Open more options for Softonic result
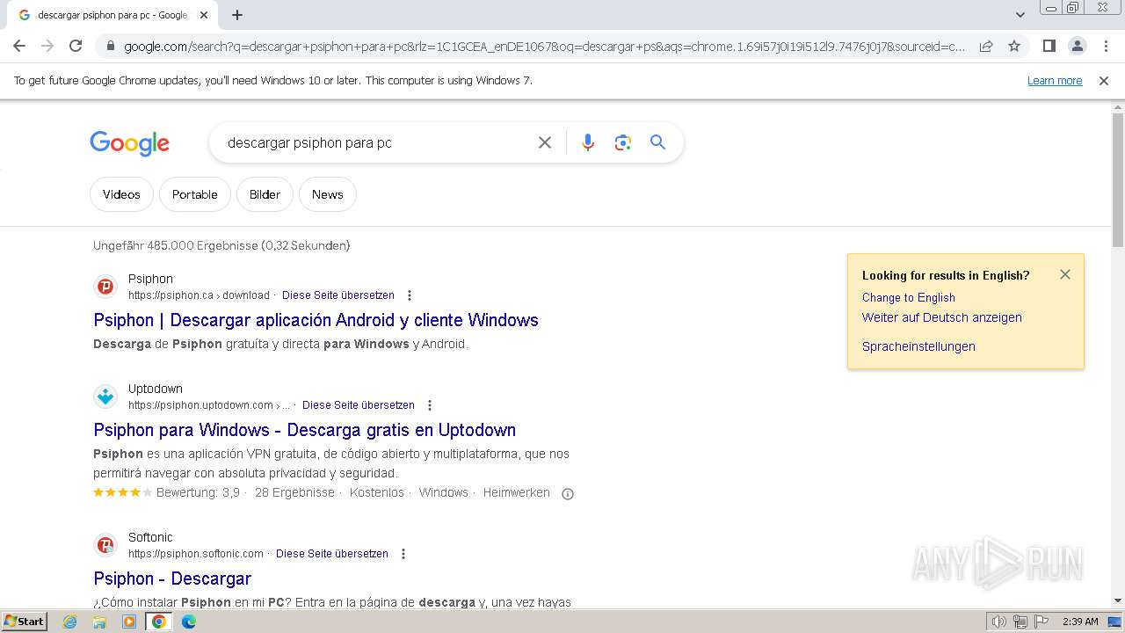This screenshot has height=633, width=1125. click(x=403, y=554)
